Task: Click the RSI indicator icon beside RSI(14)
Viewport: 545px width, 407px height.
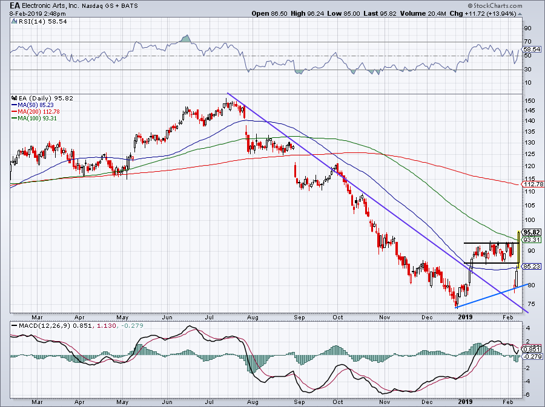Action: 14,21
